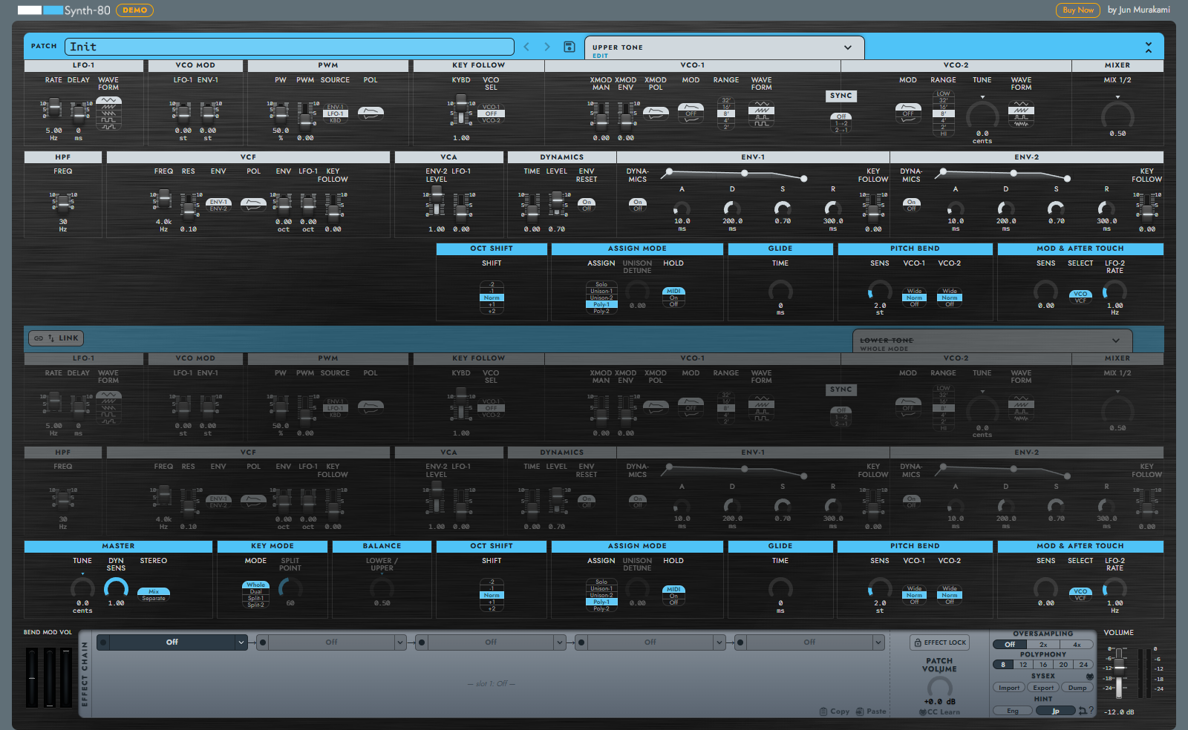Flip the upper tone PWM POL polarity icon
1188x730 pixels.
[x=371, y=113]
